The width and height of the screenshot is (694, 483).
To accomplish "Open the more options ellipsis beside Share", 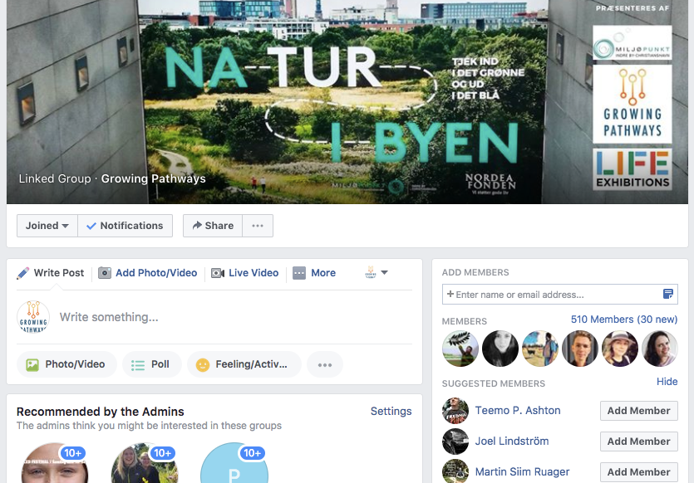I will click(x=258, y=226).
